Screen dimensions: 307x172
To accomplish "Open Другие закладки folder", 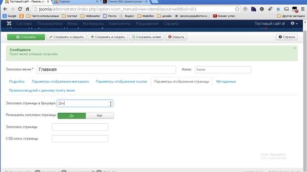I will point(291,16).
